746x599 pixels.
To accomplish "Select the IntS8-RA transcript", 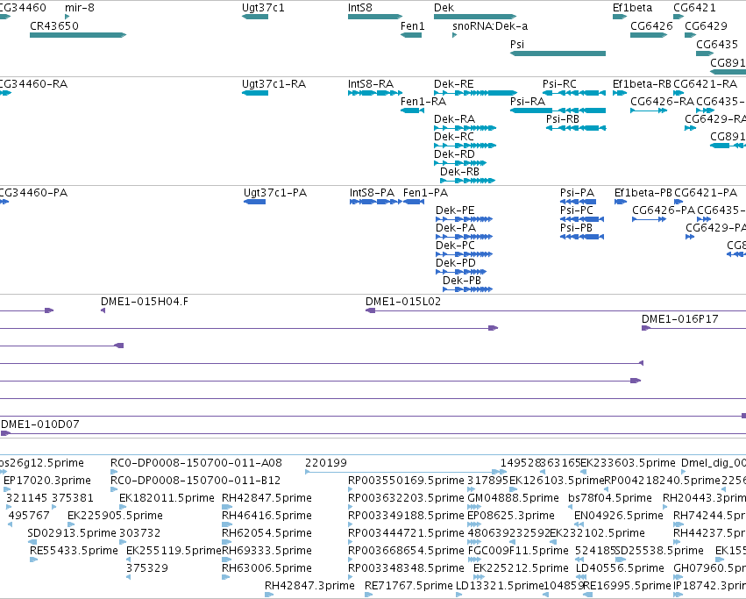I will click(375, 93).
